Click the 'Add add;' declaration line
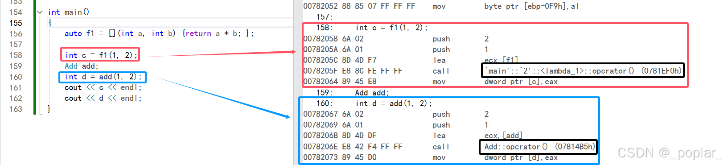Image resolution: width=724 pixels, height=165 pixels. point(81,66)
